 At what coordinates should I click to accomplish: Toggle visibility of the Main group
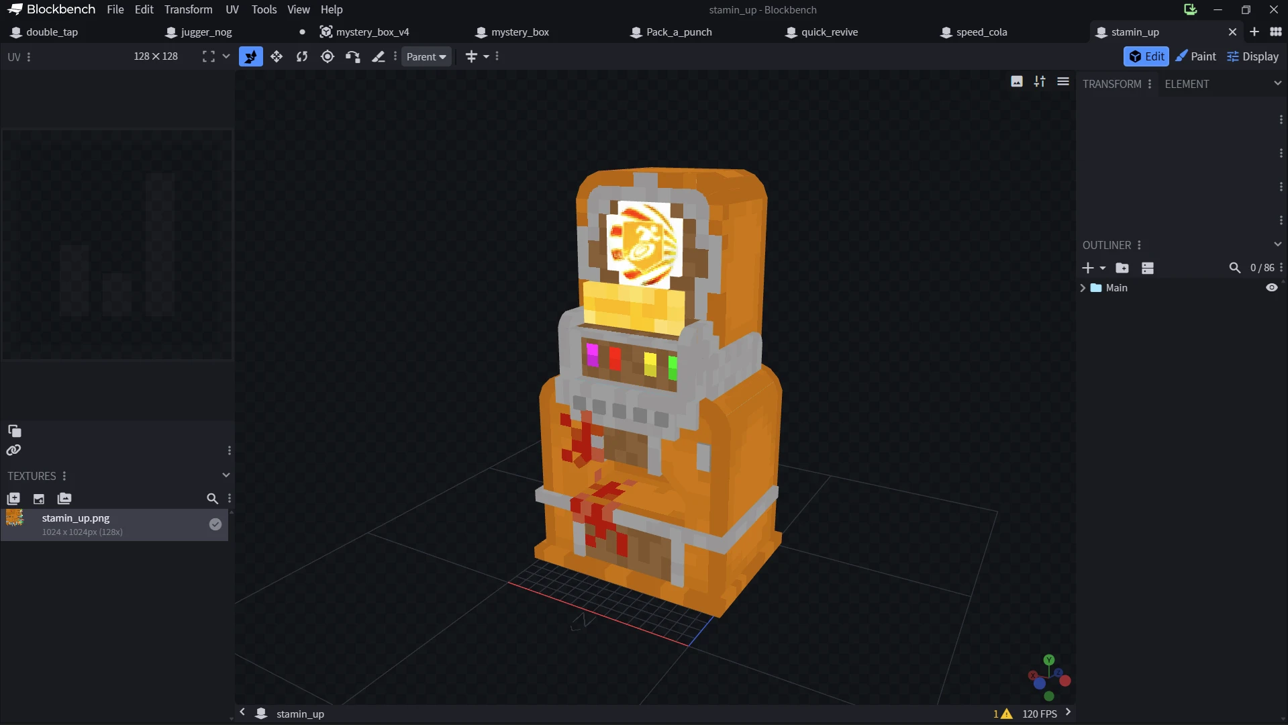(x=1272, y=287)
